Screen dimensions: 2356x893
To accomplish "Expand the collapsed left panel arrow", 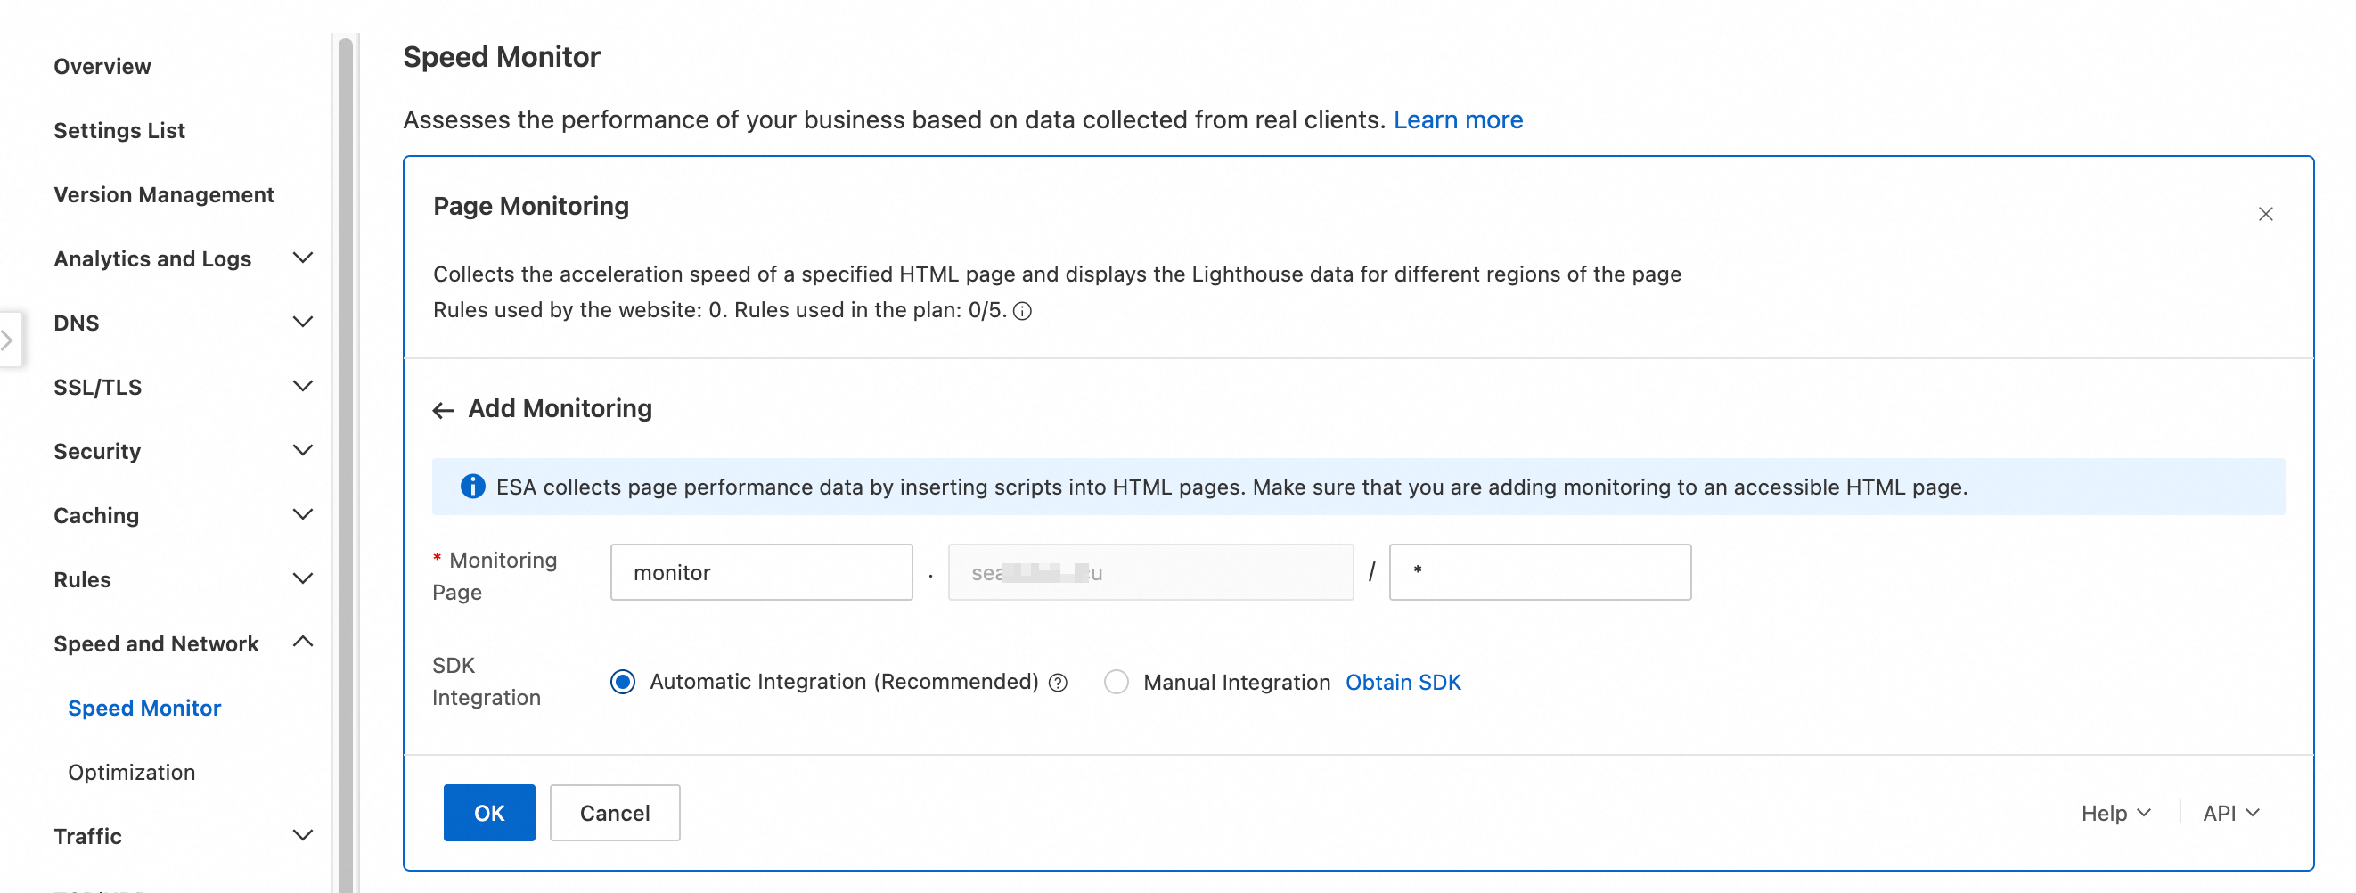I will (7, 340).
